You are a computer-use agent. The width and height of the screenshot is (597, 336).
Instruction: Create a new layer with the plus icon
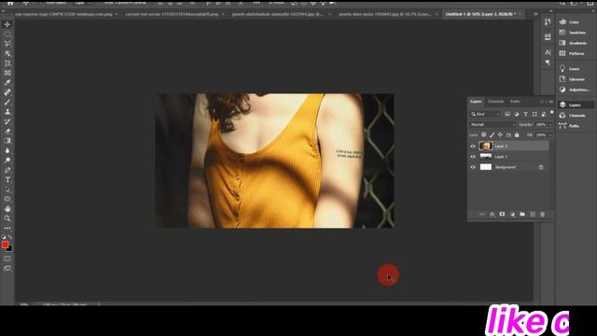click(x=533, y=215)
